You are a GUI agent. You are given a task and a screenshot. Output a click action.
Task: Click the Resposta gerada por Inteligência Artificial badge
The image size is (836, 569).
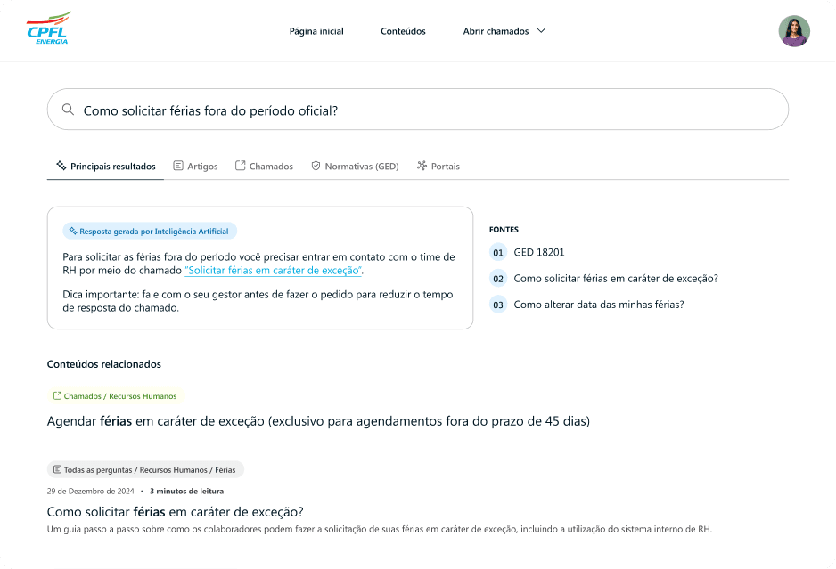[150, 231]
